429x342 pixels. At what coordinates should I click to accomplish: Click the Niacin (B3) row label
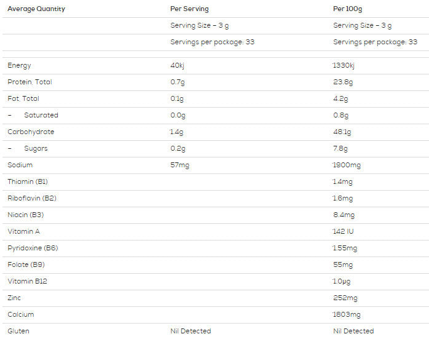coord(26,215)
